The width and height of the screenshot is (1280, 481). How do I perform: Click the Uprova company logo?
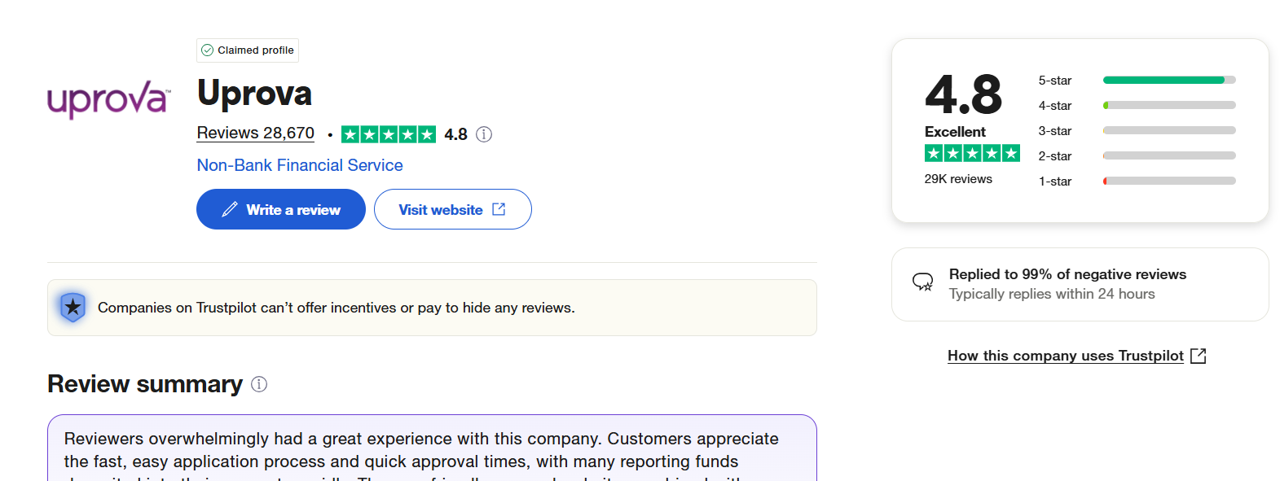(108, 99)
